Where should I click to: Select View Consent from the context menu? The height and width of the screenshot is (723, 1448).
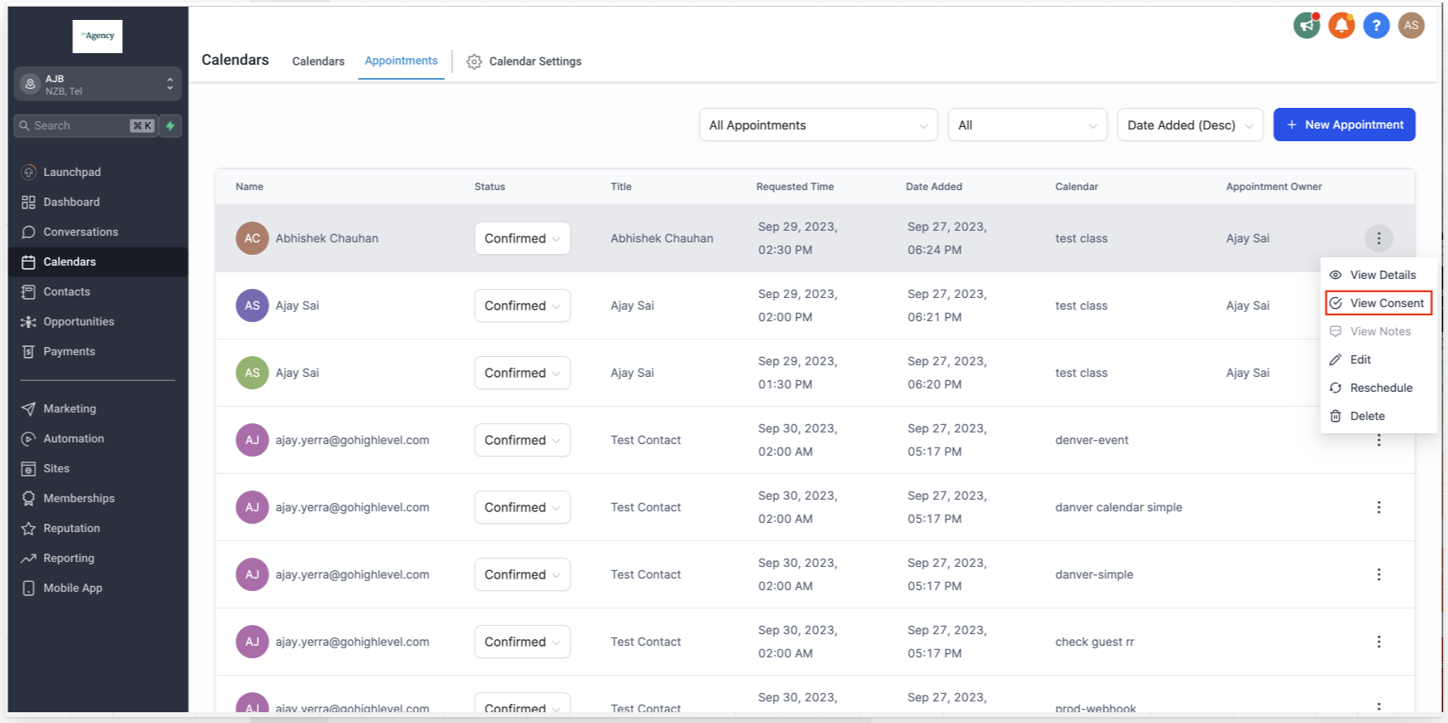[x=1386, y=303]
